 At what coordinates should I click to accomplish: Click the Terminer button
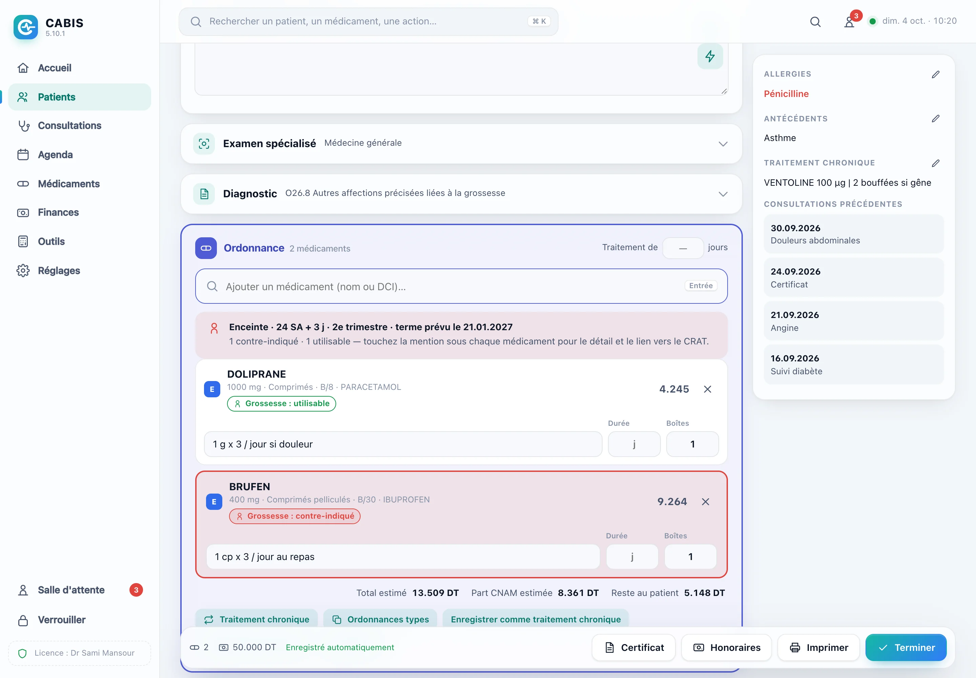coord(906,647)
